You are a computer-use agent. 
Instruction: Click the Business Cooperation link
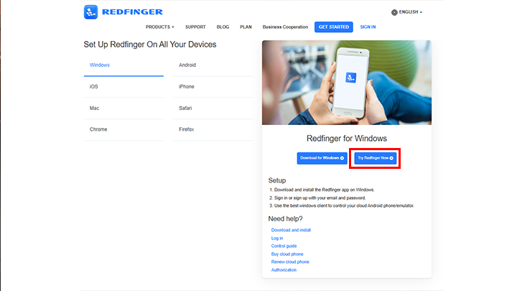point(285,27)
